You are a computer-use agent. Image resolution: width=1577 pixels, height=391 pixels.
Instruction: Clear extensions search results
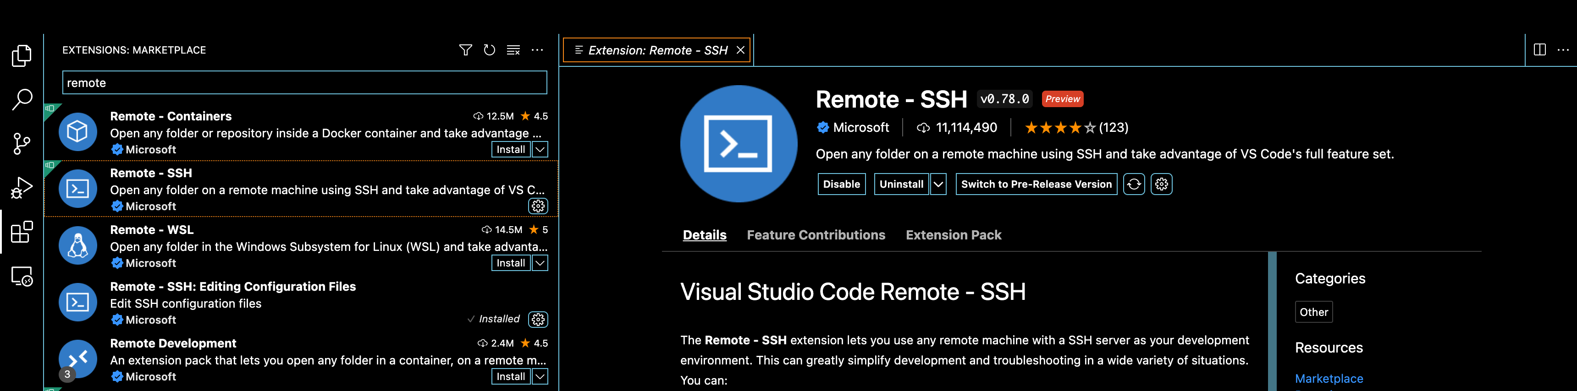click(513, 50)
